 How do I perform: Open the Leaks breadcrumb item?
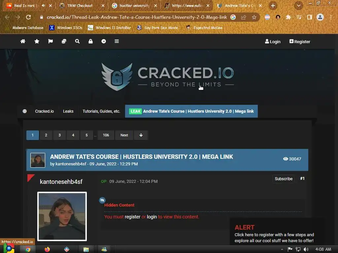point(68,111)
